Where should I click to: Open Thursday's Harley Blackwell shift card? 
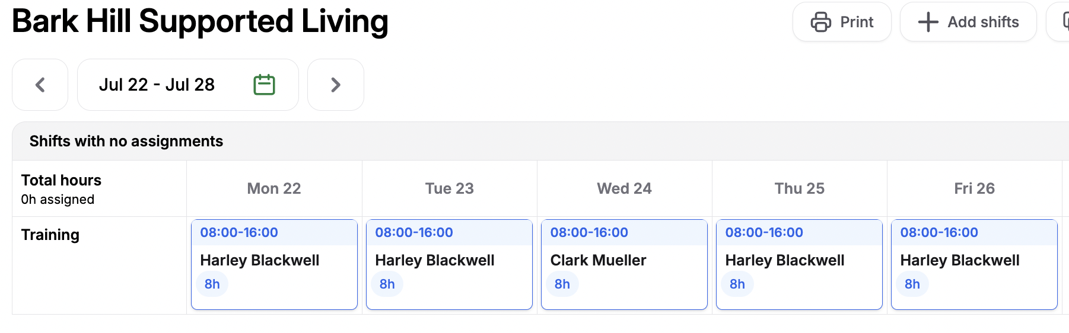point(799,264)
